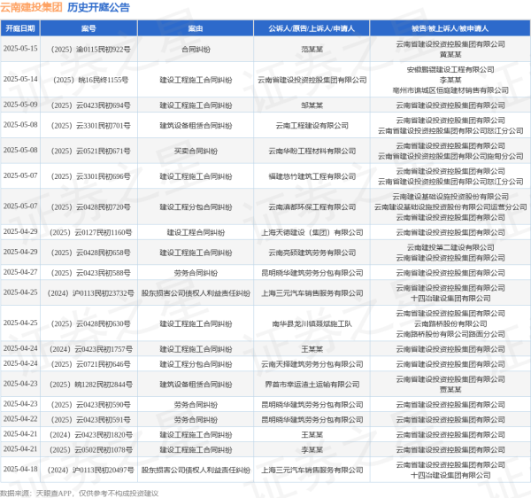Click defendant 云南路桥股份有限公司路面分公司

coord(450,334)
